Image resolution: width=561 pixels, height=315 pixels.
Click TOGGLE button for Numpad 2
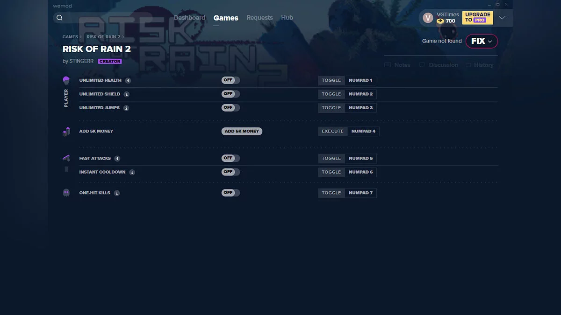click(x=331, y=94)
